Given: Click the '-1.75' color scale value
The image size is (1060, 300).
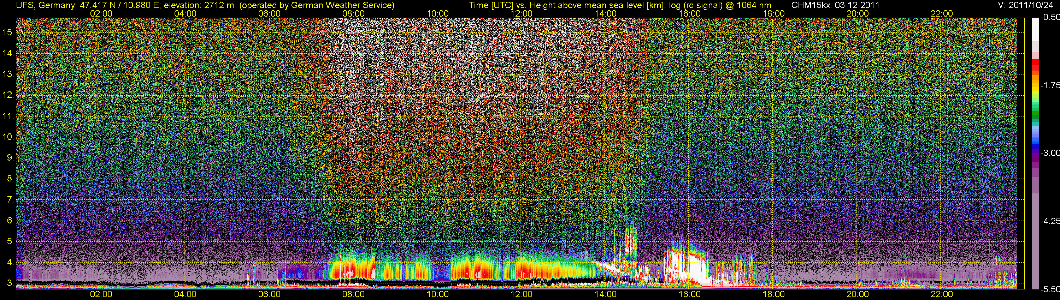Looking at the screenshot, I should tap(1050, 85).
